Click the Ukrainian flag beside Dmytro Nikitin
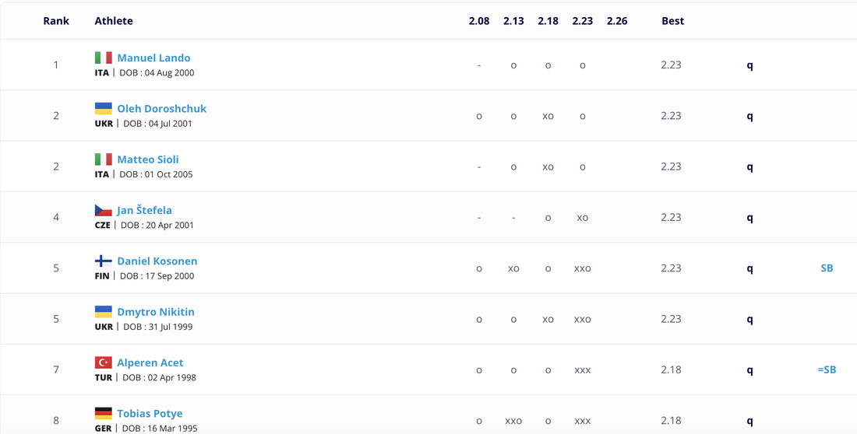This screenshot has width=857, height=434. 103,312
